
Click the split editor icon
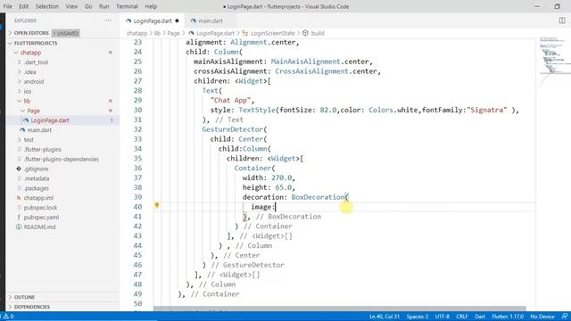562,21
